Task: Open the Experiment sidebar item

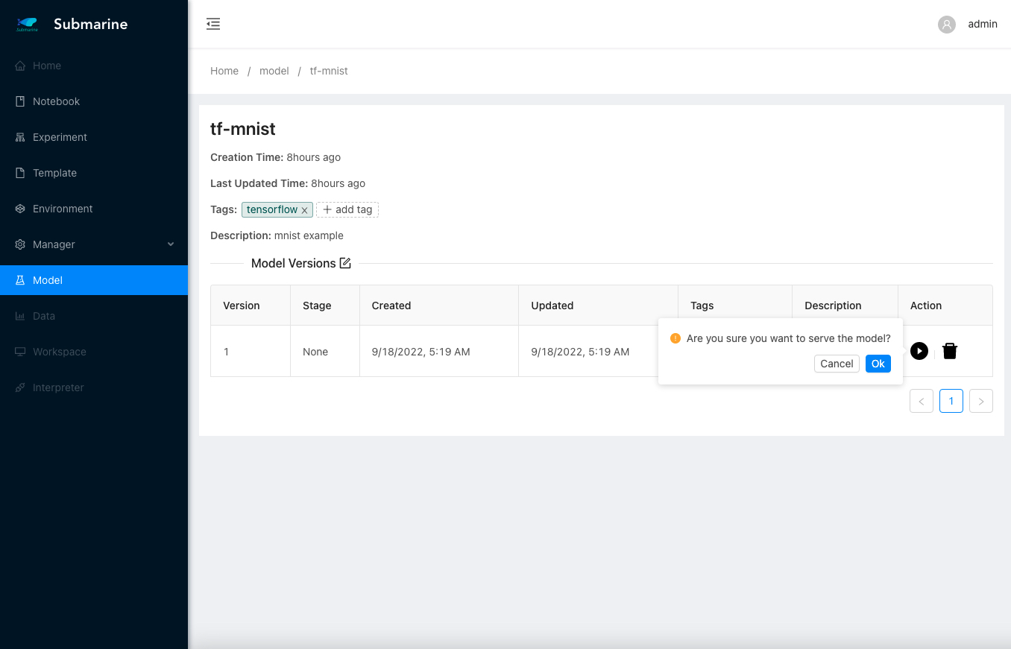Action: coord(60,137)
